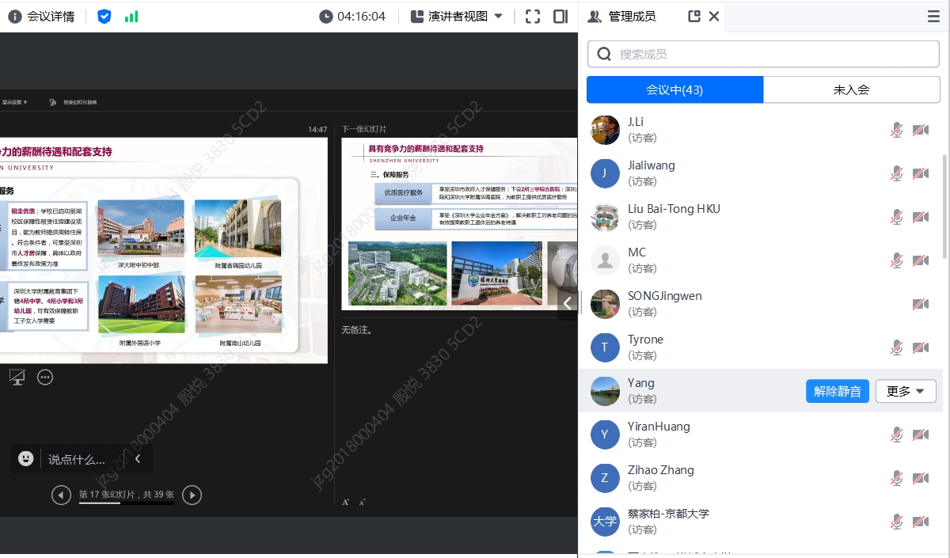
Task: Enter fullscreen mode via the fullscreen icon
Action: point(533,16)
